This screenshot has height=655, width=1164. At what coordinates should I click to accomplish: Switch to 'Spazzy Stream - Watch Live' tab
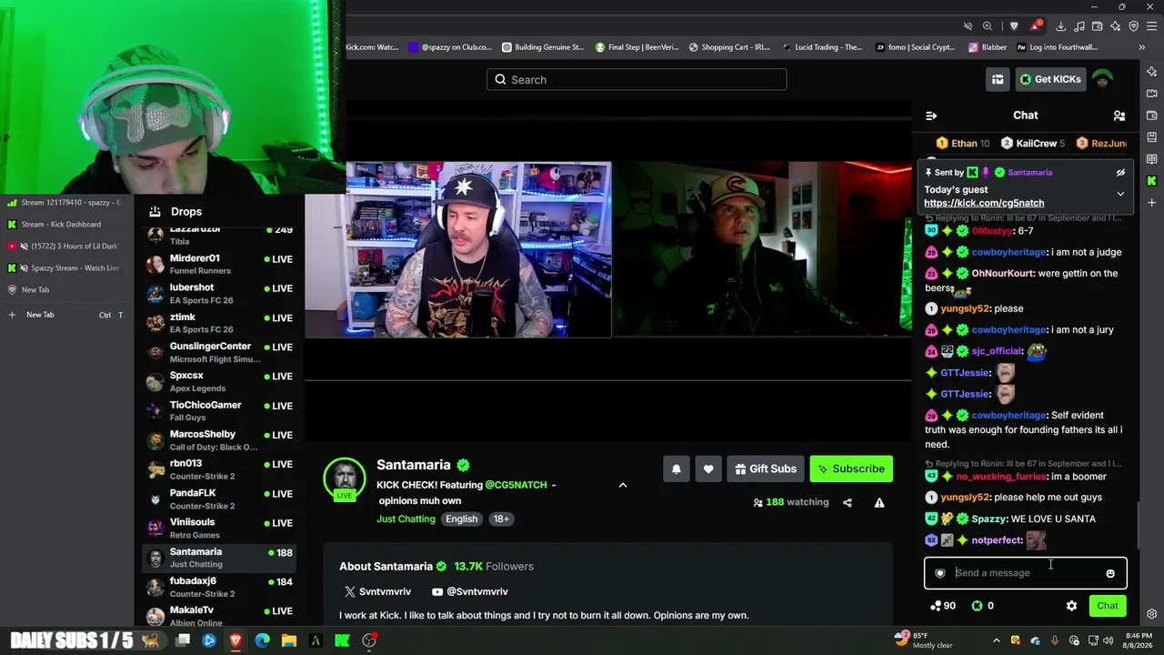tap(65, 267)
